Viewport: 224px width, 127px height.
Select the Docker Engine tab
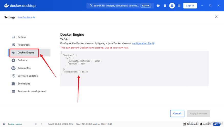click(x=29, y=52)
